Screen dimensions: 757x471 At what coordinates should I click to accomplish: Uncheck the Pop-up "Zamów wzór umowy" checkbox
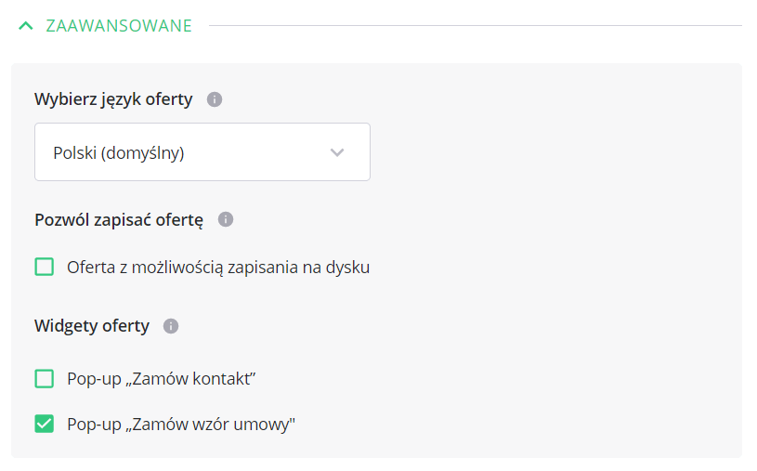45,425
